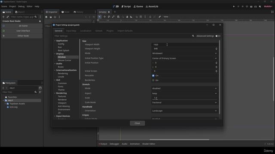
Task: Open the AssetLib workspace
Action: coord(152,6)
